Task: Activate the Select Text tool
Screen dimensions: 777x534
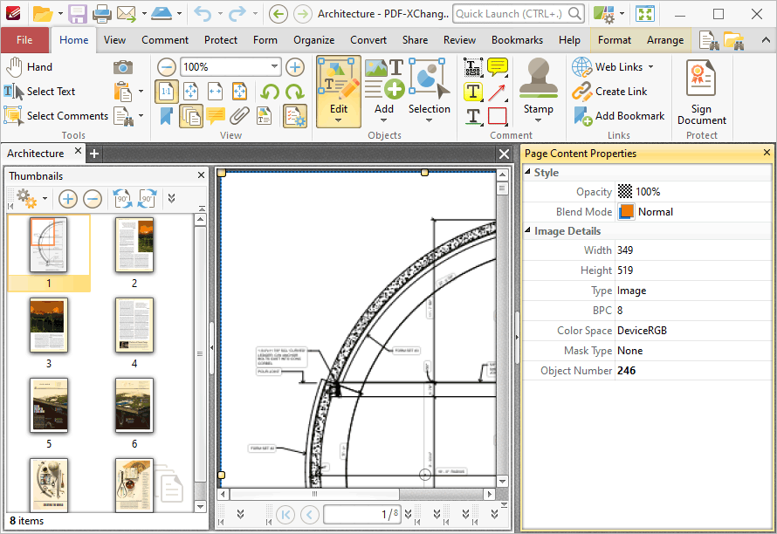Action: [x=39, y=91]
